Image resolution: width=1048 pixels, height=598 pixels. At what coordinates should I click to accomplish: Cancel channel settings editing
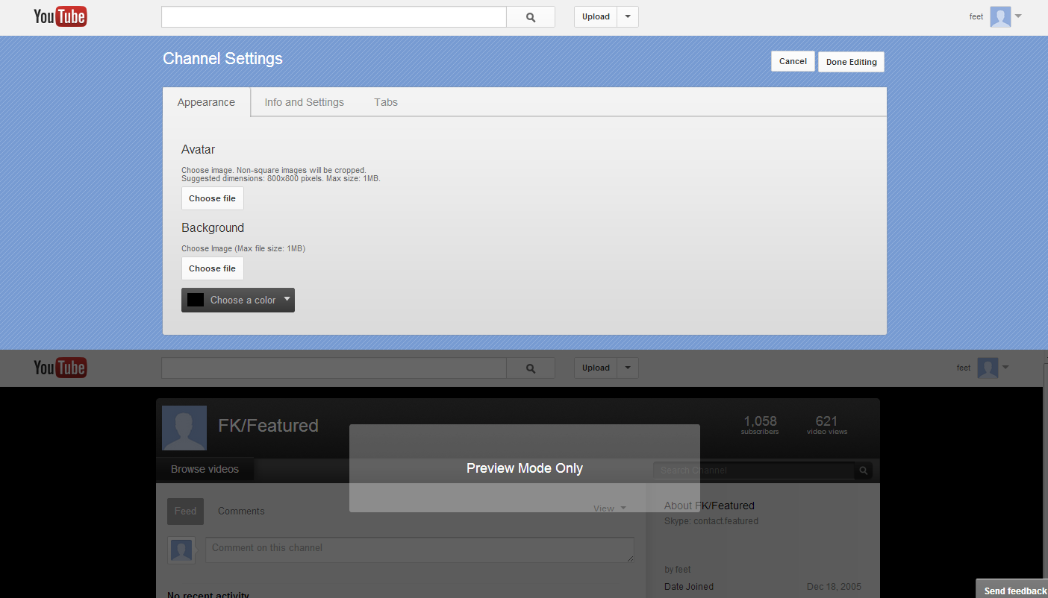(x=793, y=61)
